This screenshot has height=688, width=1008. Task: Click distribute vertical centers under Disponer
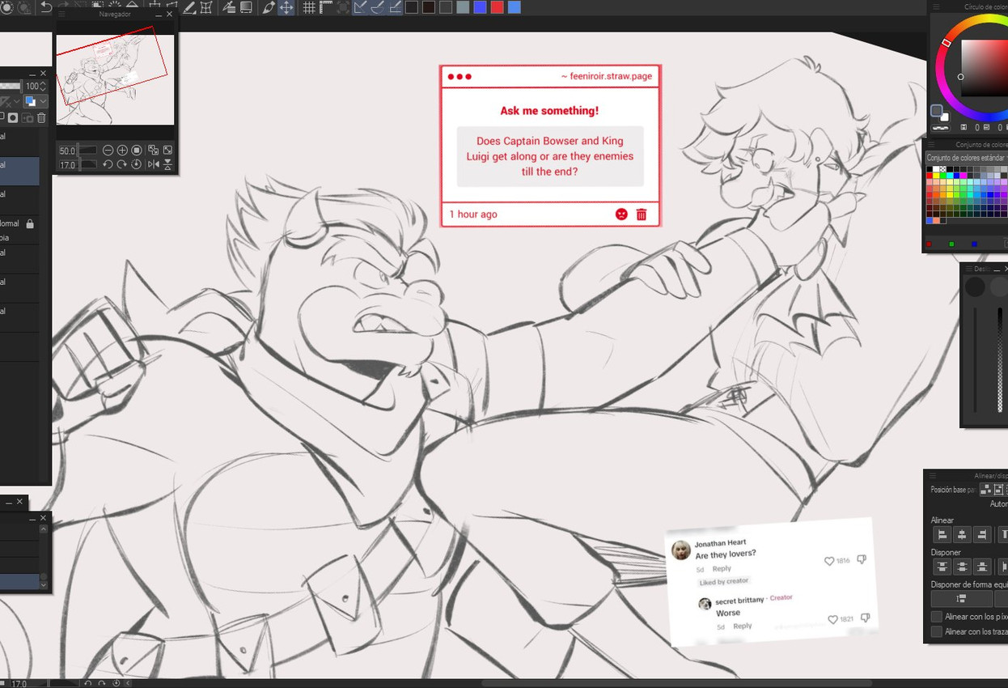[x=962, y=567]
